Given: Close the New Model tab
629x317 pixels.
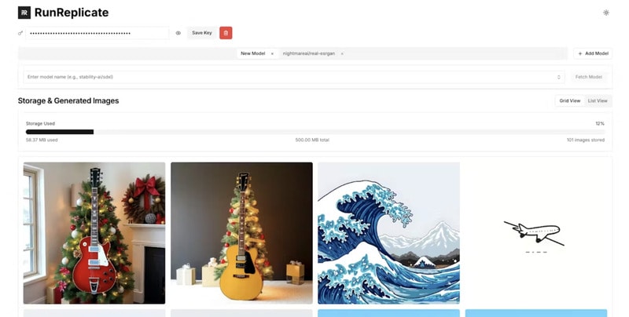Looking at the screenshot, I should coord(272,53).
